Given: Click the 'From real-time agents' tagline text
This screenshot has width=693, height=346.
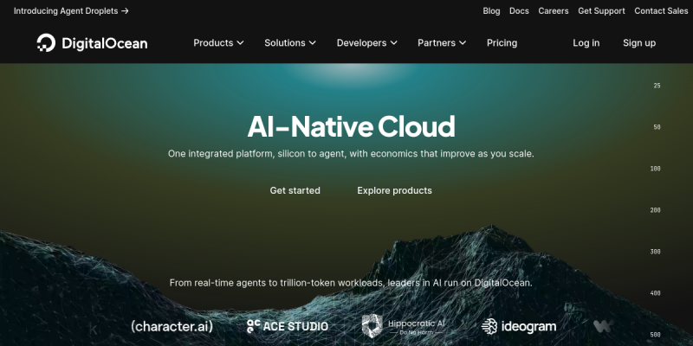Looking at the screenshot, I should [x=351, y=283].
